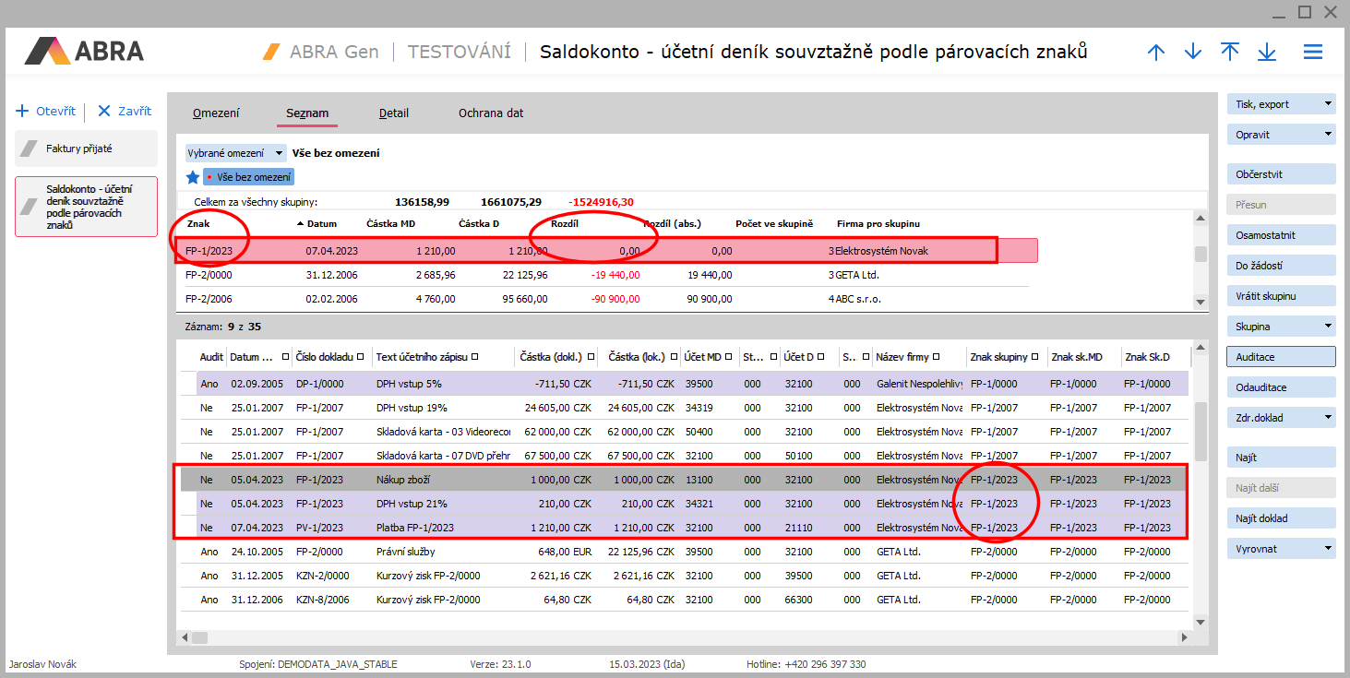Switch to the Omezení tab
Viewport: 1350px width, 678px height.
pos(216,113)
